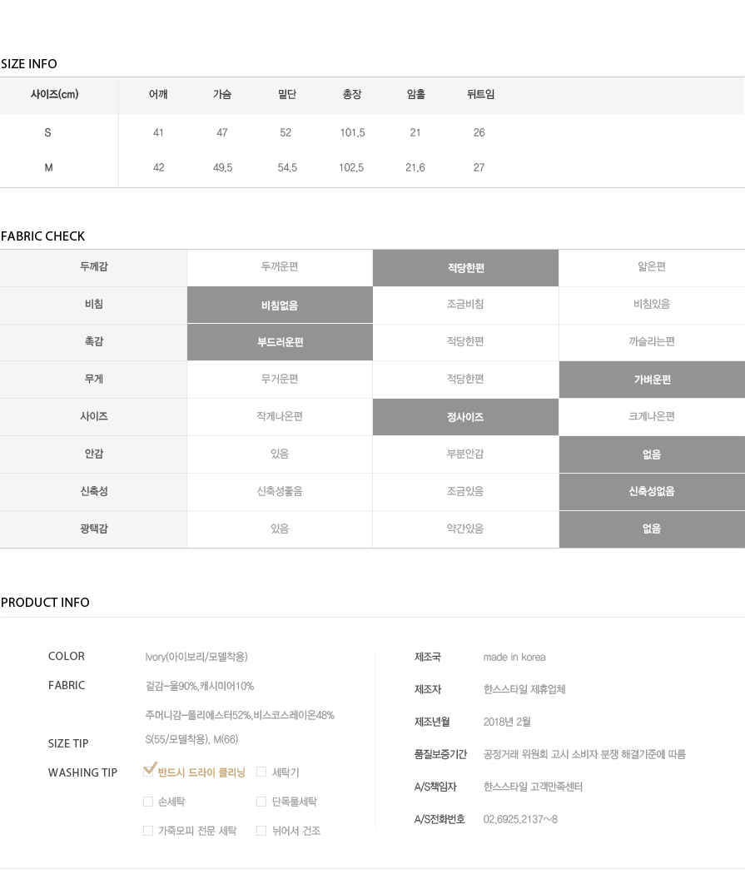The width and height of the screenshot is (745, 874).
Task: Click the 약간있음 cell
Action: click(x=465, y=529)
